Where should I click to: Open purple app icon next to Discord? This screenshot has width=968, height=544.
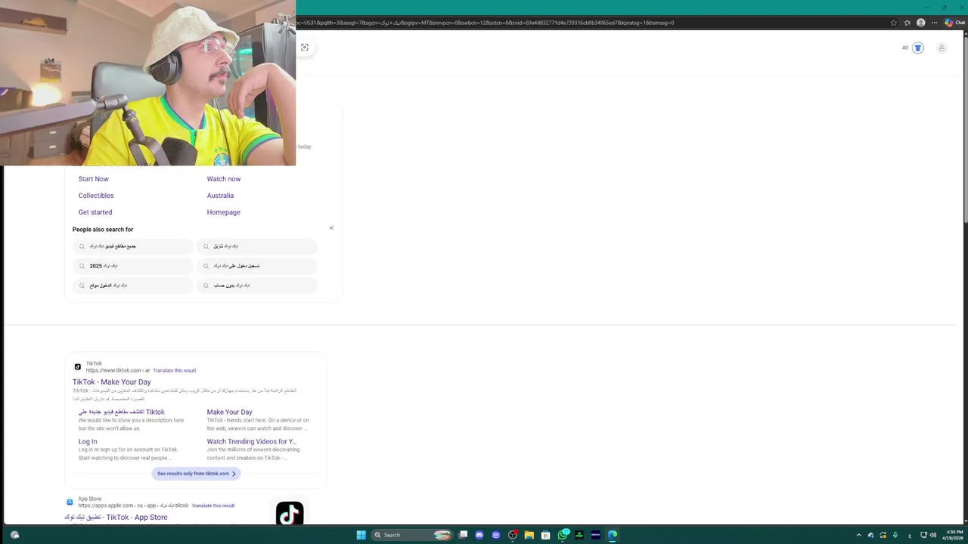tap(496, 535)
